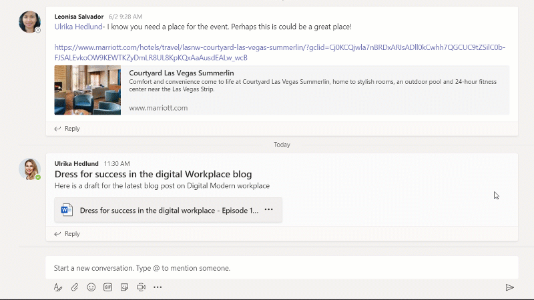
Task: Open the hotel lobby preview thumbnail
Action: click(87, 90)
